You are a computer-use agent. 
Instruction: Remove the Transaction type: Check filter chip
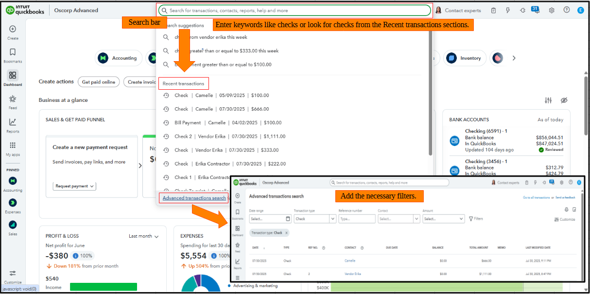point(287,233)
